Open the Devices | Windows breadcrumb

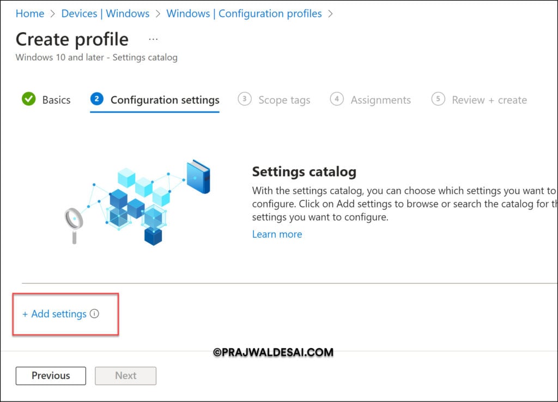[x=105, y=14]
